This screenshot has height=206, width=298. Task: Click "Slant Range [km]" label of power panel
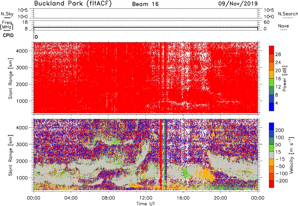coord(10,78)
